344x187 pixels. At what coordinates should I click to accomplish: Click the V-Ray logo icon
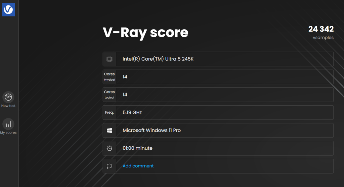click(x=8, y=10)
